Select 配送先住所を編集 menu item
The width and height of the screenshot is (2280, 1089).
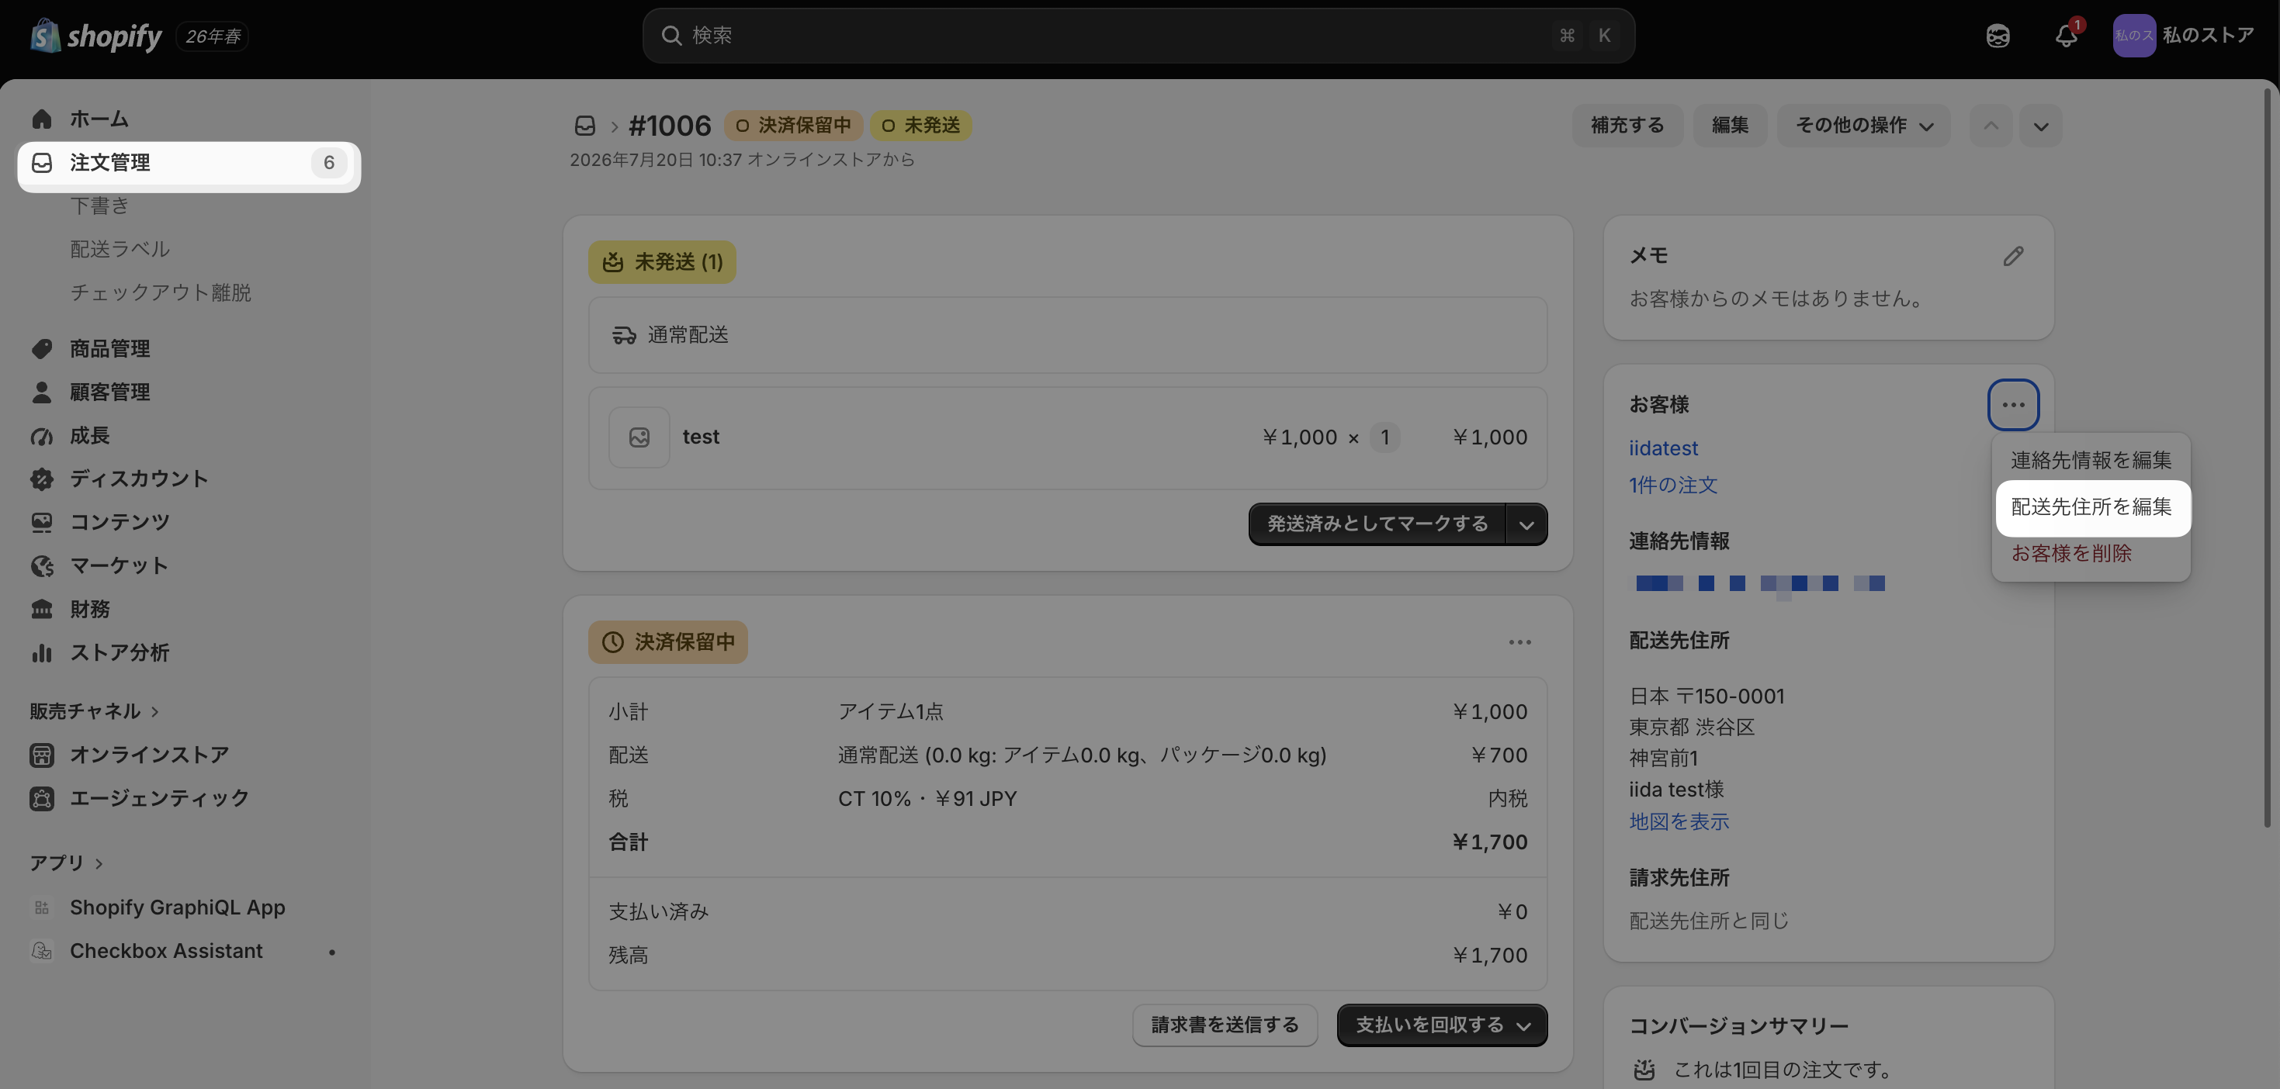coord(2091,507)
